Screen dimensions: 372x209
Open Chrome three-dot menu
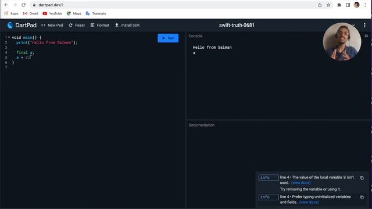point(366,5)
